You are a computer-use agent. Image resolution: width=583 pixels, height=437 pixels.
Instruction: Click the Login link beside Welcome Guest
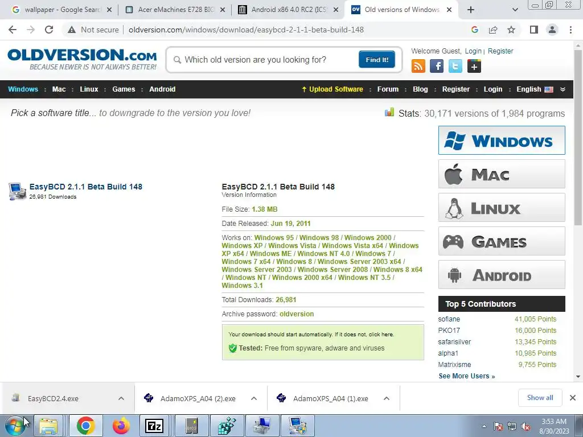473,51
